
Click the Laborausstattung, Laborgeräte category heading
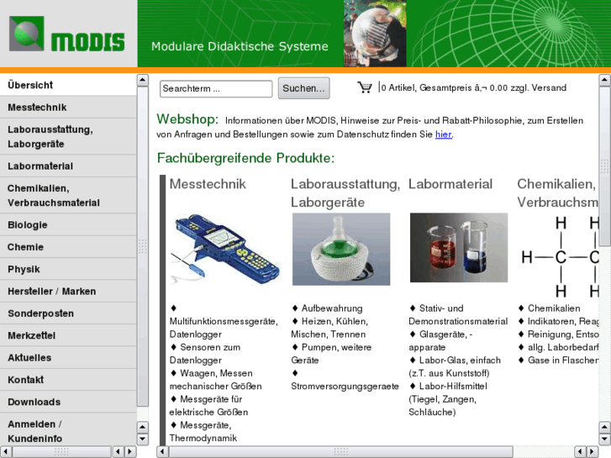pyautogui.click(x=345, y=193)
